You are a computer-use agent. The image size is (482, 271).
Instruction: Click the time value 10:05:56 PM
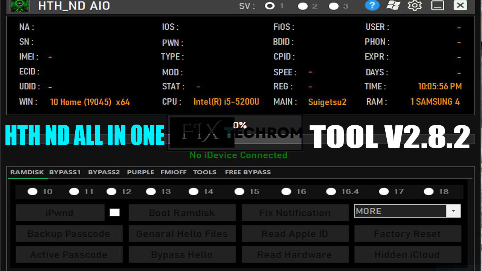[x=440, y=86]
